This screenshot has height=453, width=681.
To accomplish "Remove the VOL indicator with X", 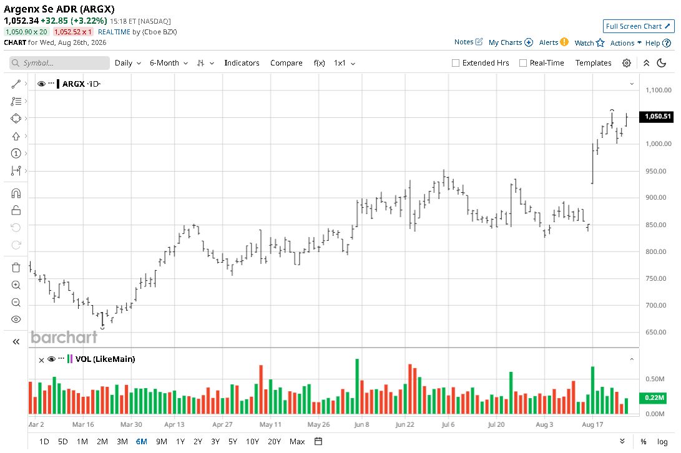I will coord(41,359).
